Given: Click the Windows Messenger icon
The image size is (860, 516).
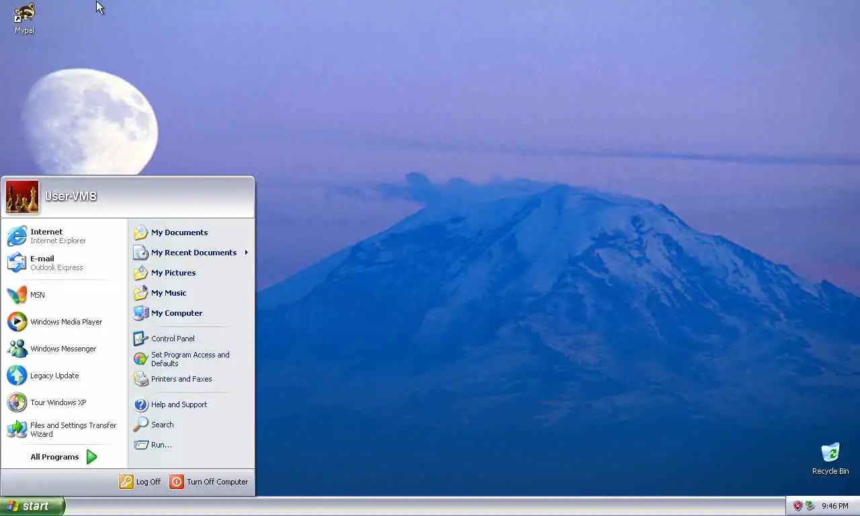Looking at the screenshot, I should 17,349.
